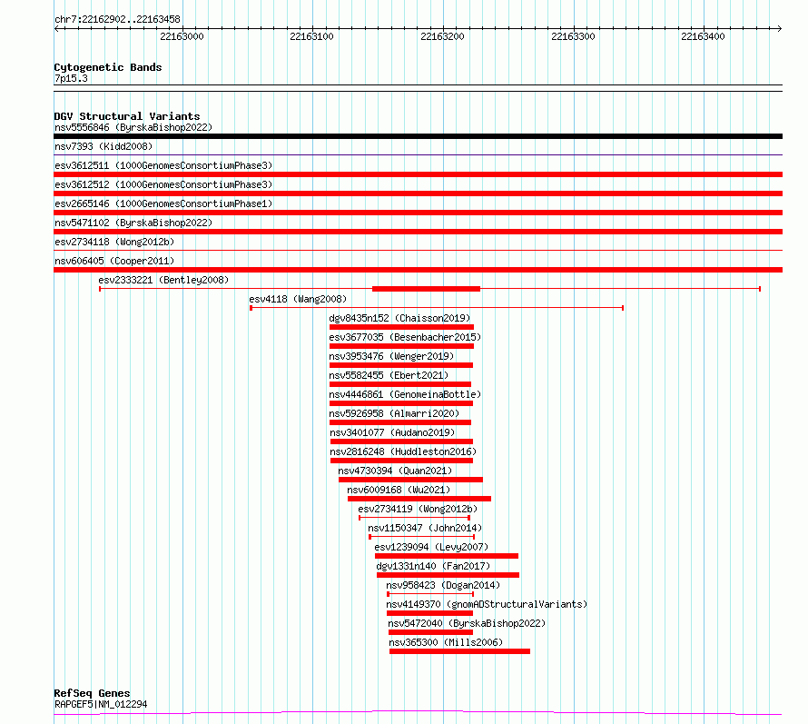Click nsv4149370 (gnomADStructuralVariants) label

[487, 604]
